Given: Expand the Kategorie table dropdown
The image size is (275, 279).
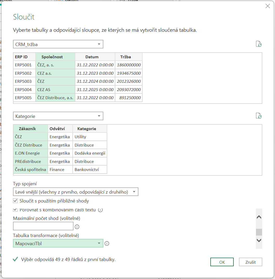Looking at the screenshot, I should coord(58,116).
